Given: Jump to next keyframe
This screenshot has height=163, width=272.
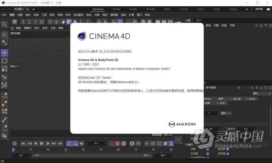Looking at the screenshot, I should coord(54,144).
